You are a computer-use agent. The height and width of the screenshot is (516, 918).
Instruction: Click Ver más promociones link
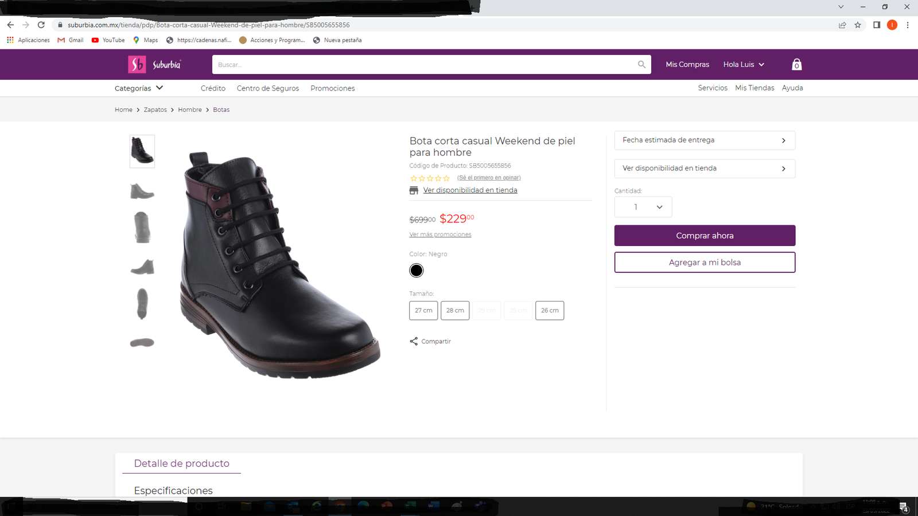[440, 234]
